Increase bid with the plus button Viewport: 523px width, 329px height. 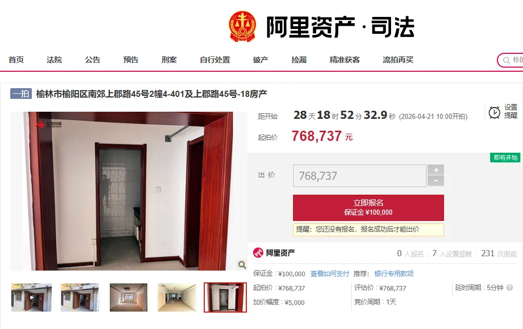436,170
